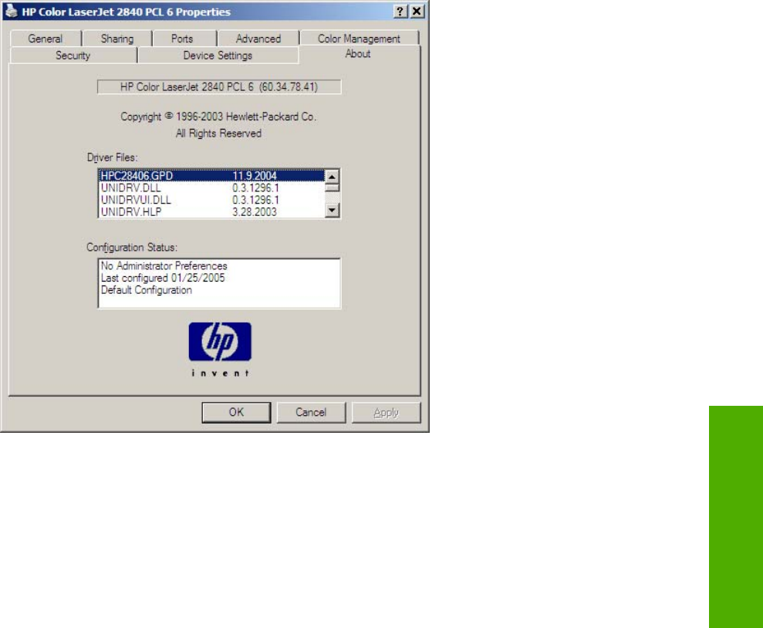Click the 3.28.2003 version value
Image resolution: width=763 pixels, height=628 pixels.
(x=255, y=212)
